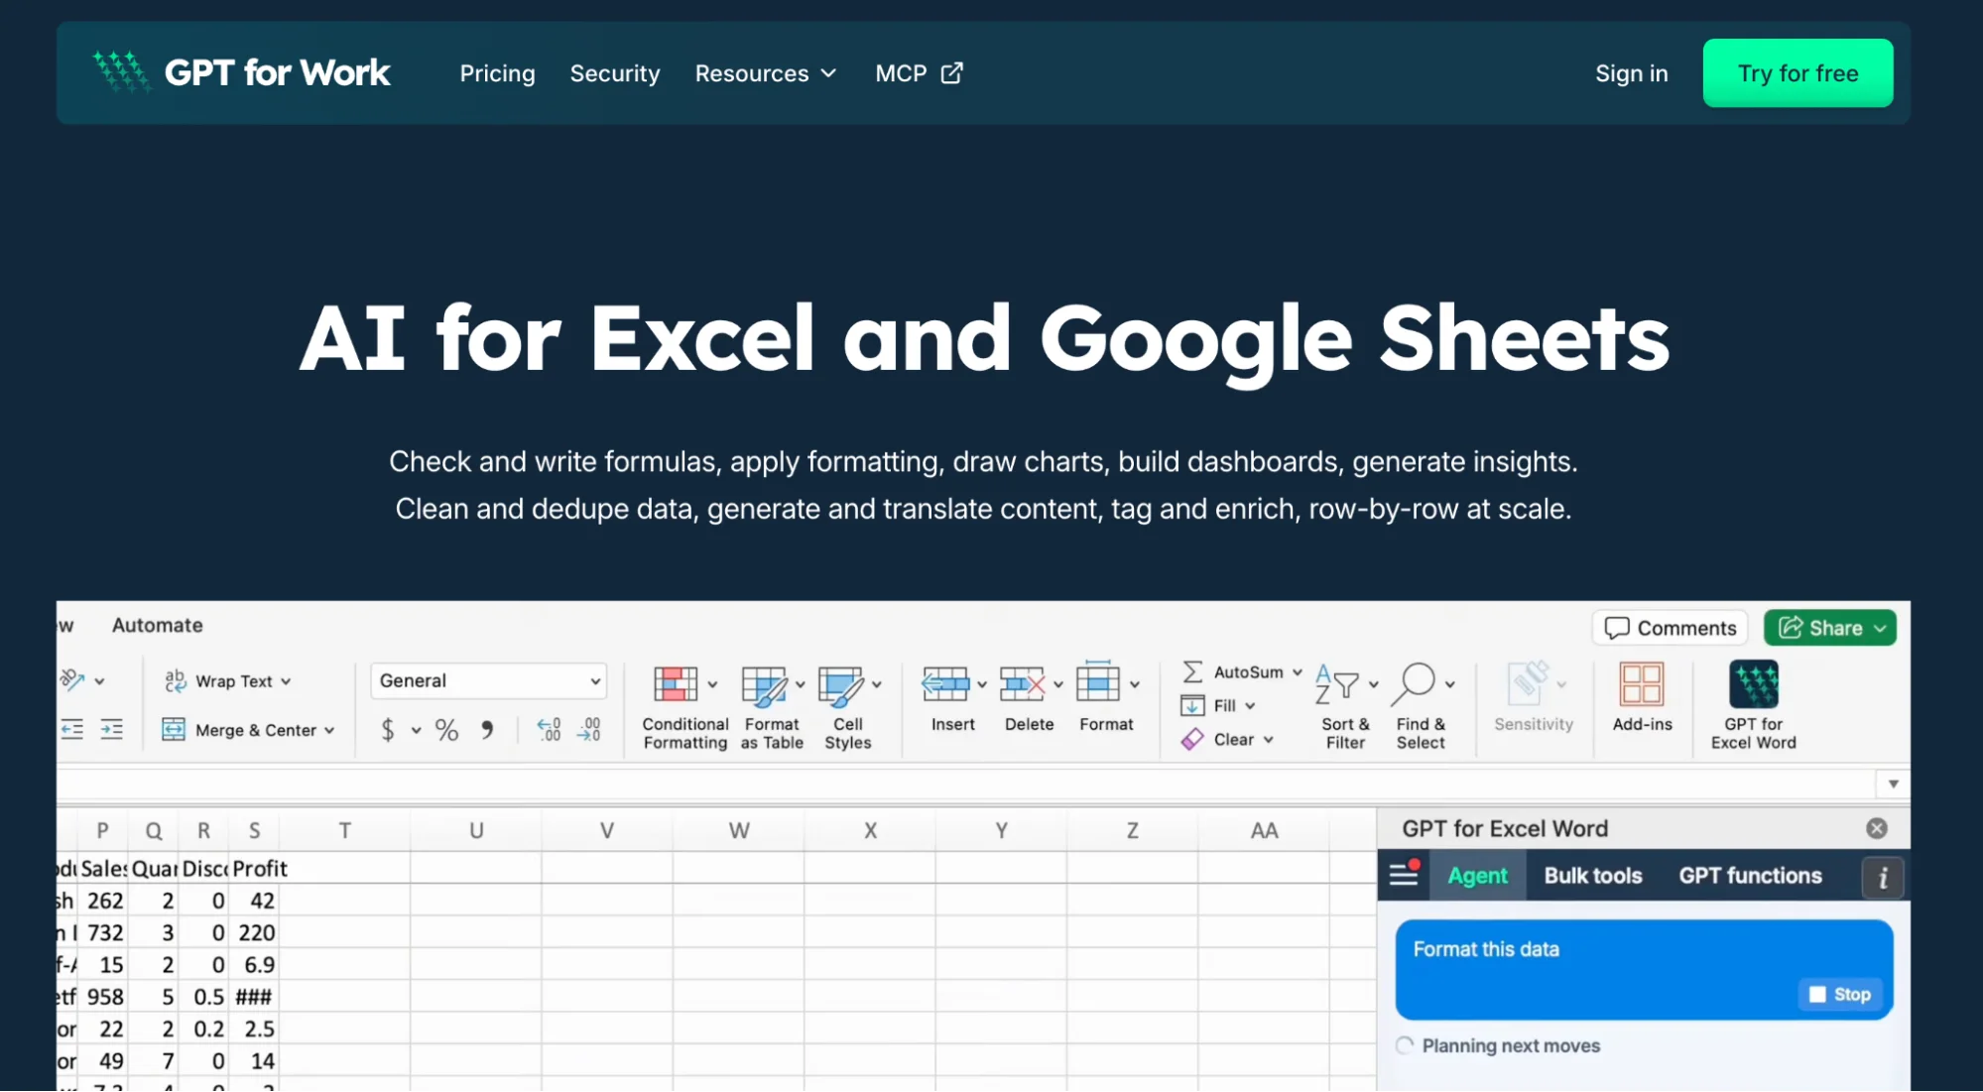1983x1092 pixels.
Task: Launch GPT for Excel Word add-in
Action: [1753, 706]
